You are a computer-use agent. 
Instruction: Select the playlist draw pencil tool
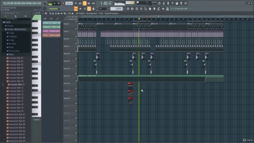click(50, 14)
